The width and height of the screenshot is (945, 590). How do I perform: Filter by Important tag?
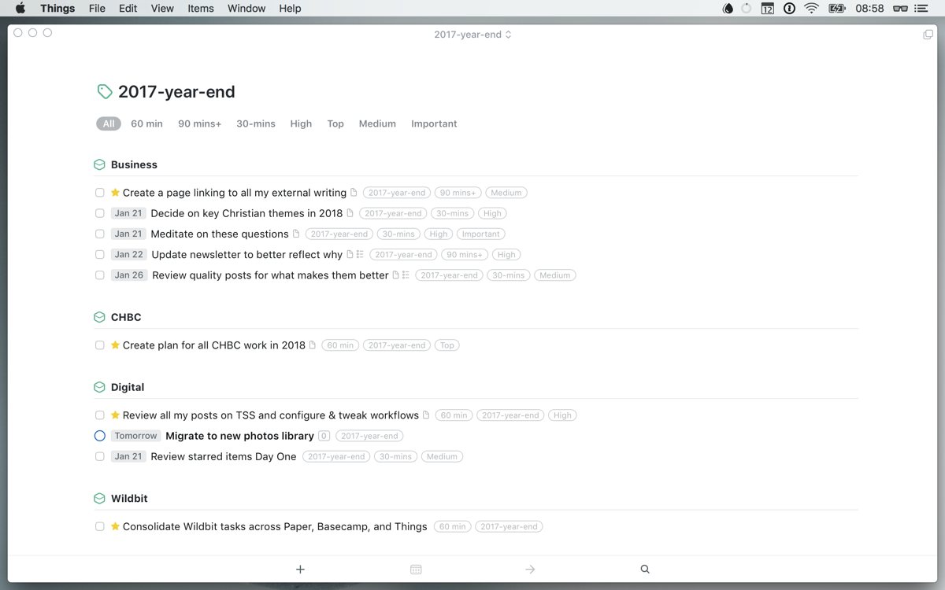coord(434,124)
